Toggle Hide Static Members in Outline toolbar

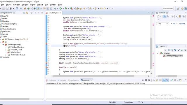pos(179,50)
